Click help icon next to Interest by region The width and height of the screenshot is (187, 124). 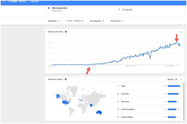(65, 79)
